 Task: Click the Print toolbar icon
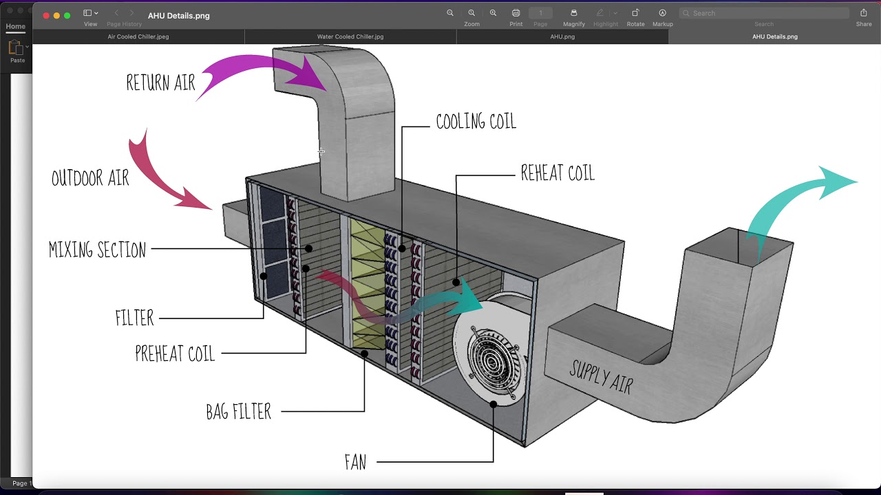click(x=516, y=13)
